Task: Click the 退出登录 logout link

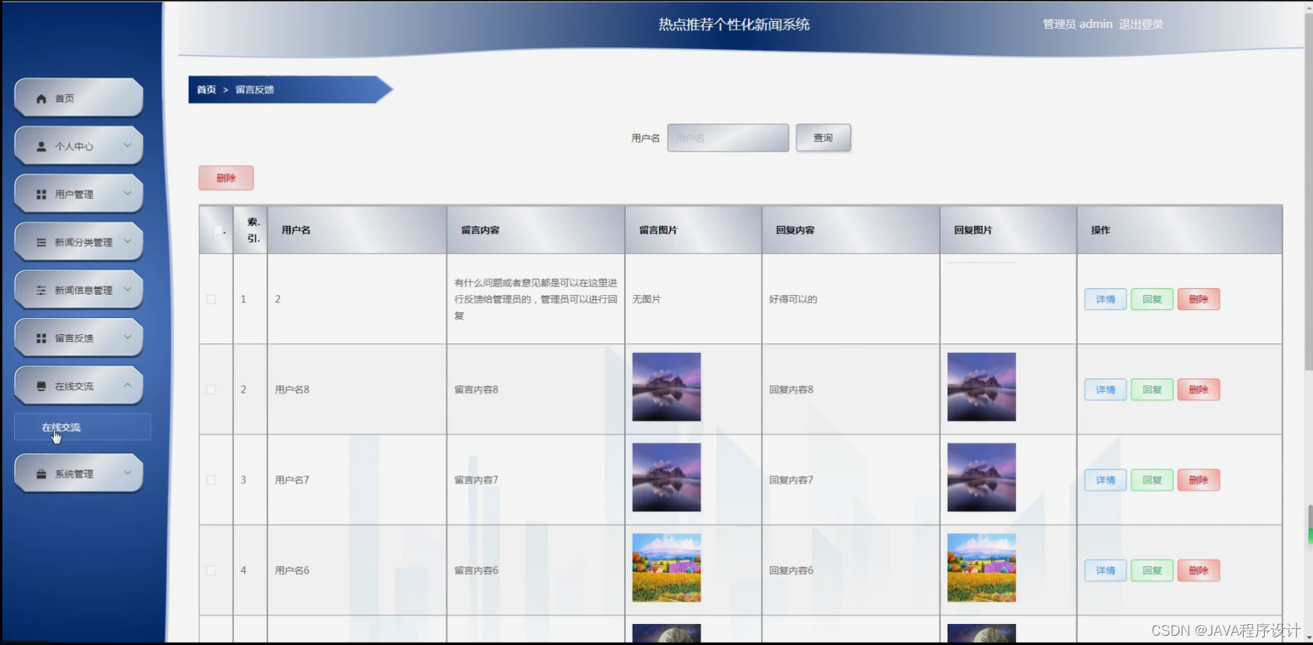Action: pyautogui.click(x=1141, y=24)
